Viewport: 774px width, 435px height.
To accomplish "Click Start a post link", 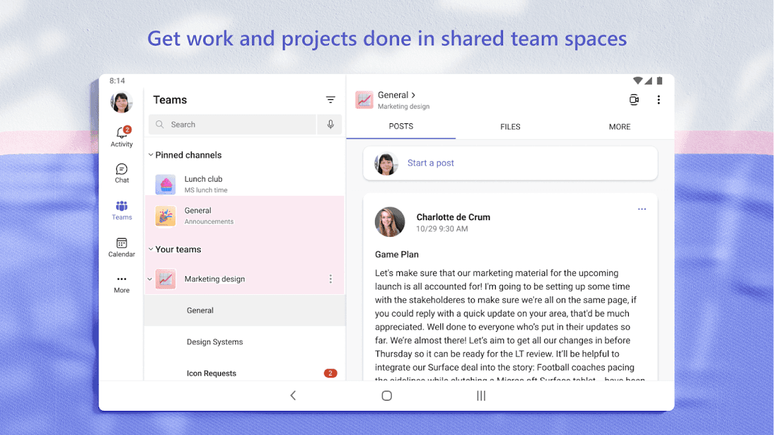I will (431, 163).
